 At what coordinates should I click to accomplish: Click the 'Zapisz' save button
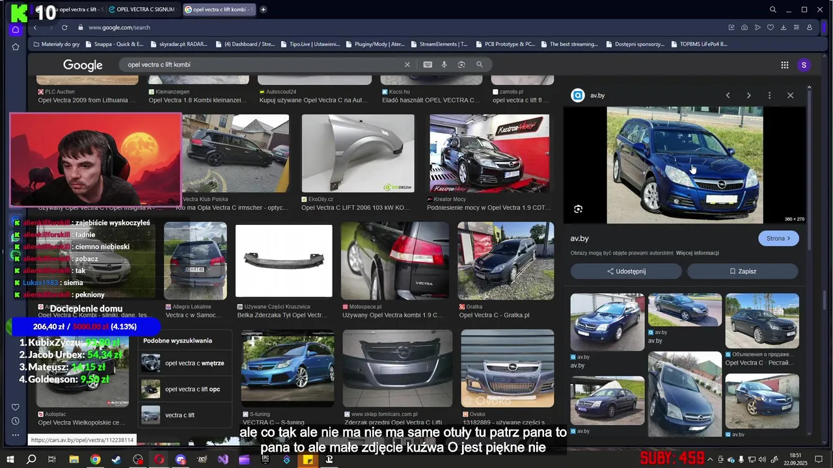coord(743,271)
